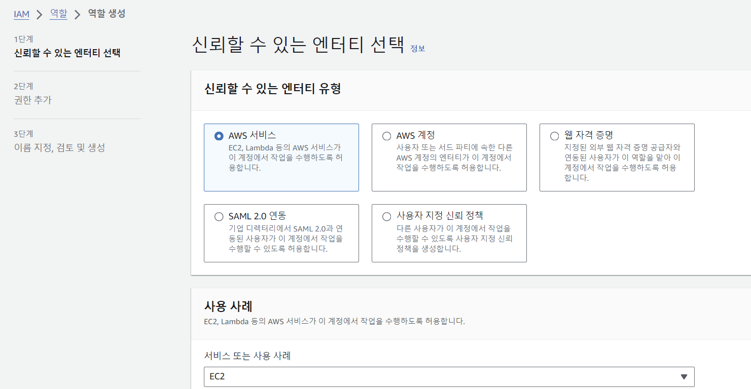
Task: Open the 서비스 또는 사용 사례 dropdown arrow
Action: point(684,377)
